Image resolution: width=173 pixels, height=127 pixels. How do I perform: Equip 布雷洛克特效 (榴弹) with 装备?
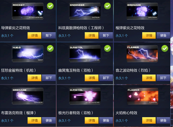coord(49,120)
